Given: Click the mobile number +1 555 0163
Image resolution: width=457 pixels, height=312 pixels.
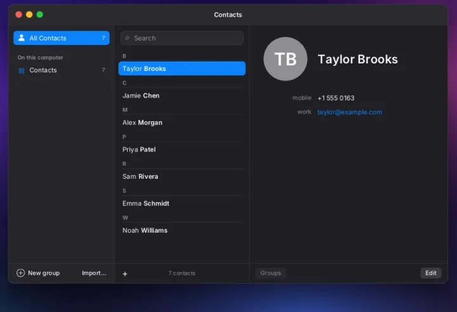Looking at the screenshot, I should pos(336,98).
